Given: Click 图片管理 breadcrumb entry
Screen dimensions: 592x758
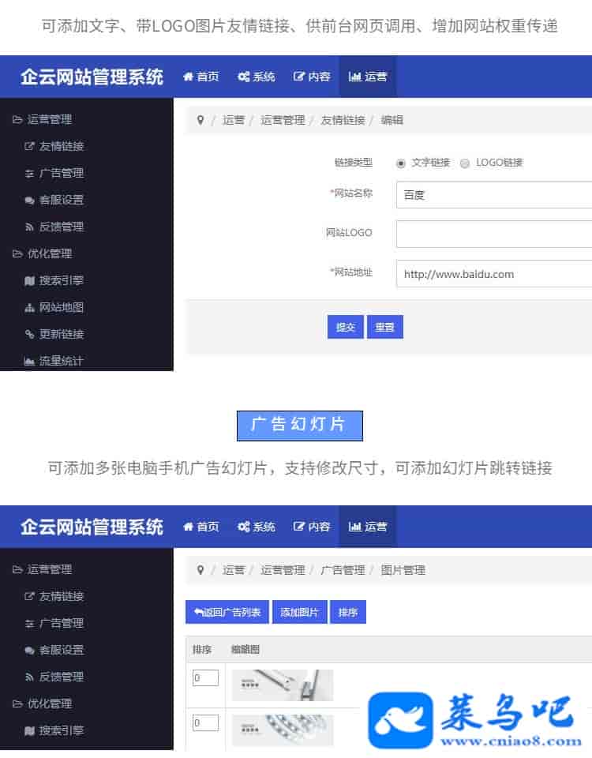Looking at the screenshot, I should point(403,570).
